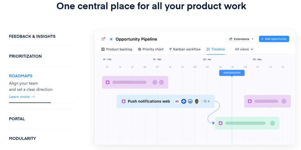Click the blue star icon next to Opportunity Pipeline
The image size is (301, 150).
pyautogui.click(x=111, y=39)
